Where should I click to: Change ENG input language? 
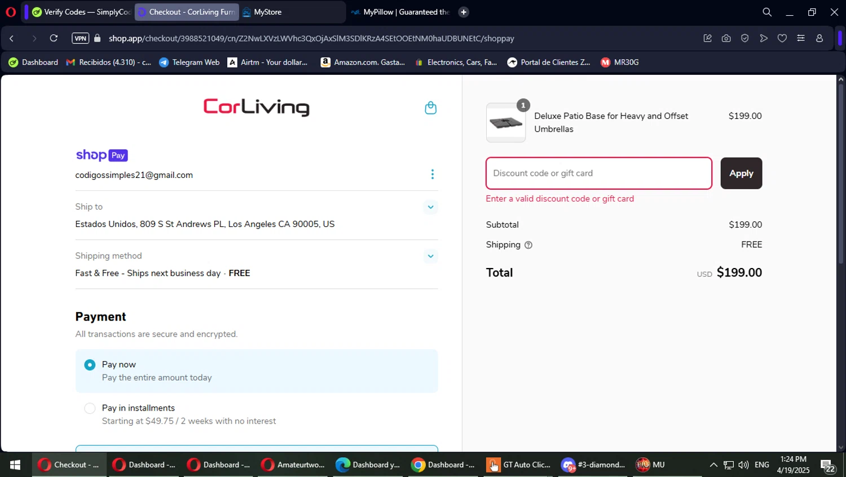coord(762,465)
